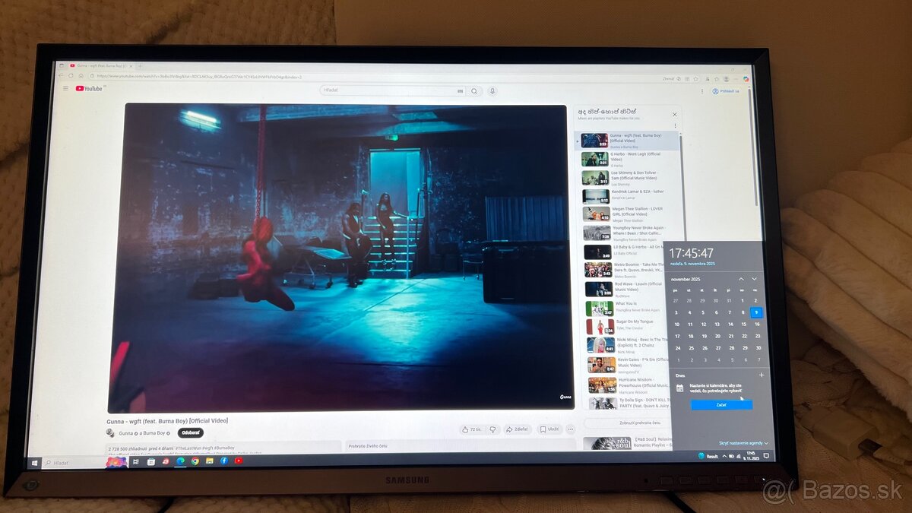Open voice search with the microphone icon
912x513 pixels.
[x=492, y=91]
